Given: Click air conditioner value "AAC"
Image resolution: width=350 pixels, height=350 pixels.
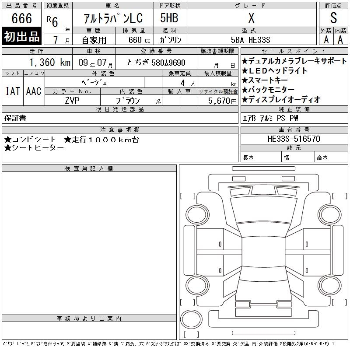Looking at the screenshot, I should point(34,91).
